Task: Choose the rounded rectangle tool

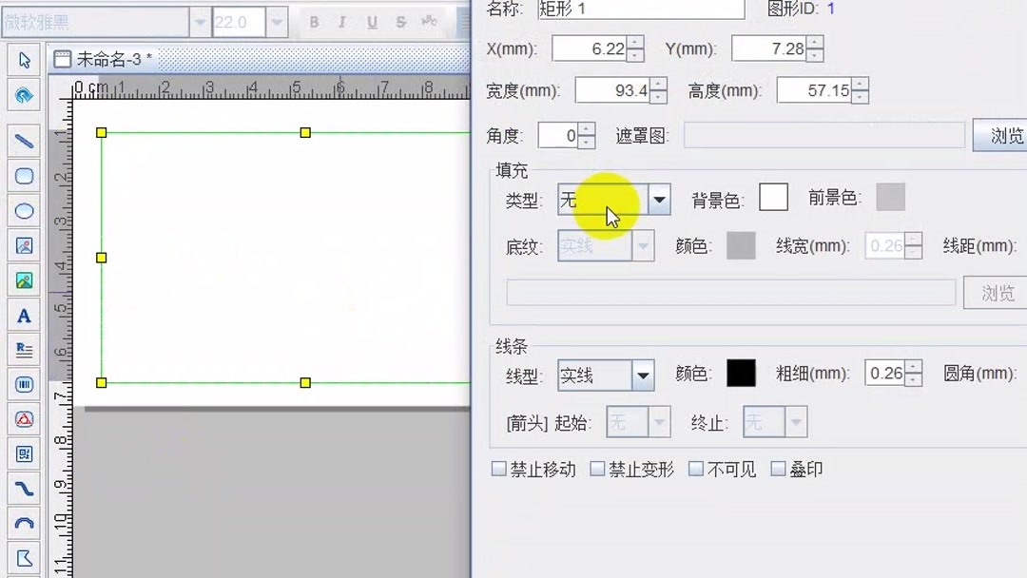Action: [23, 176]
